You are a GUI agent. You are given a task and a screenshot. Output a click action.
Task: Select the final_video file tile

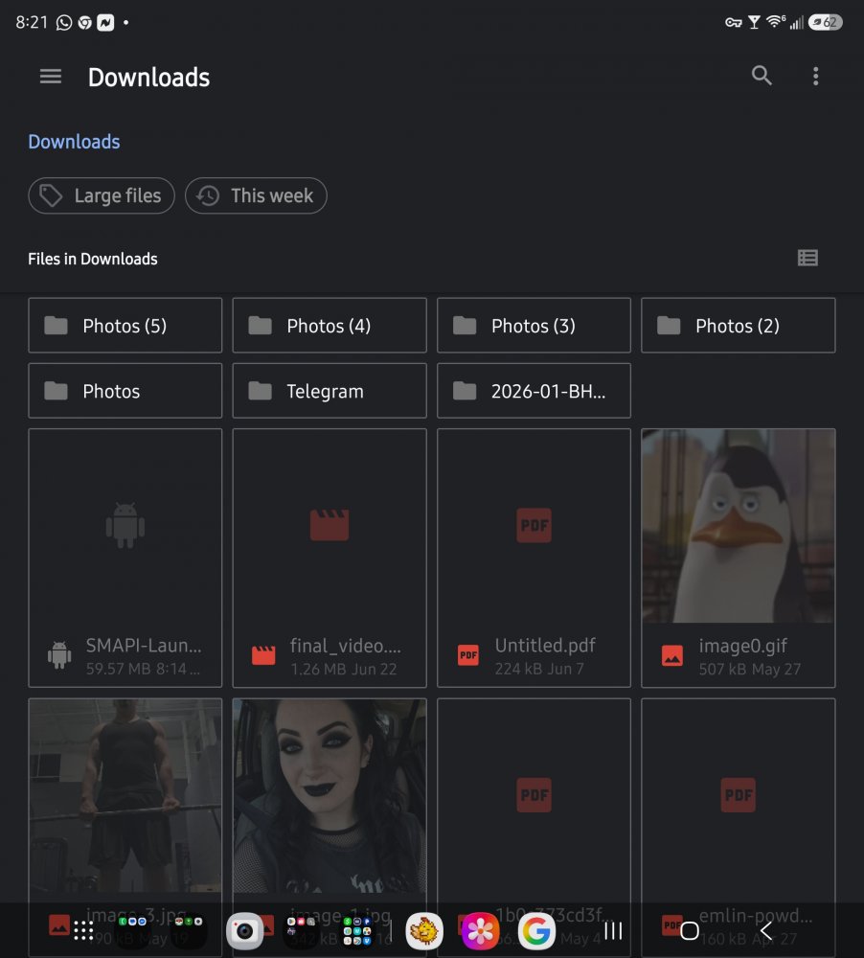(x=330, y=558)
